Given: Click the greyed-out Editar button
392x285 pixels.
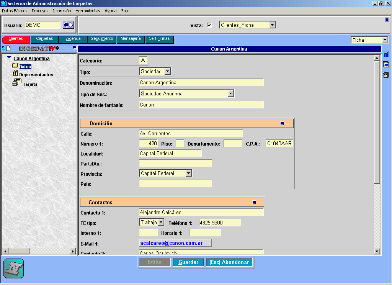Looking at the screenshot, I should click(x=155, y=262).
